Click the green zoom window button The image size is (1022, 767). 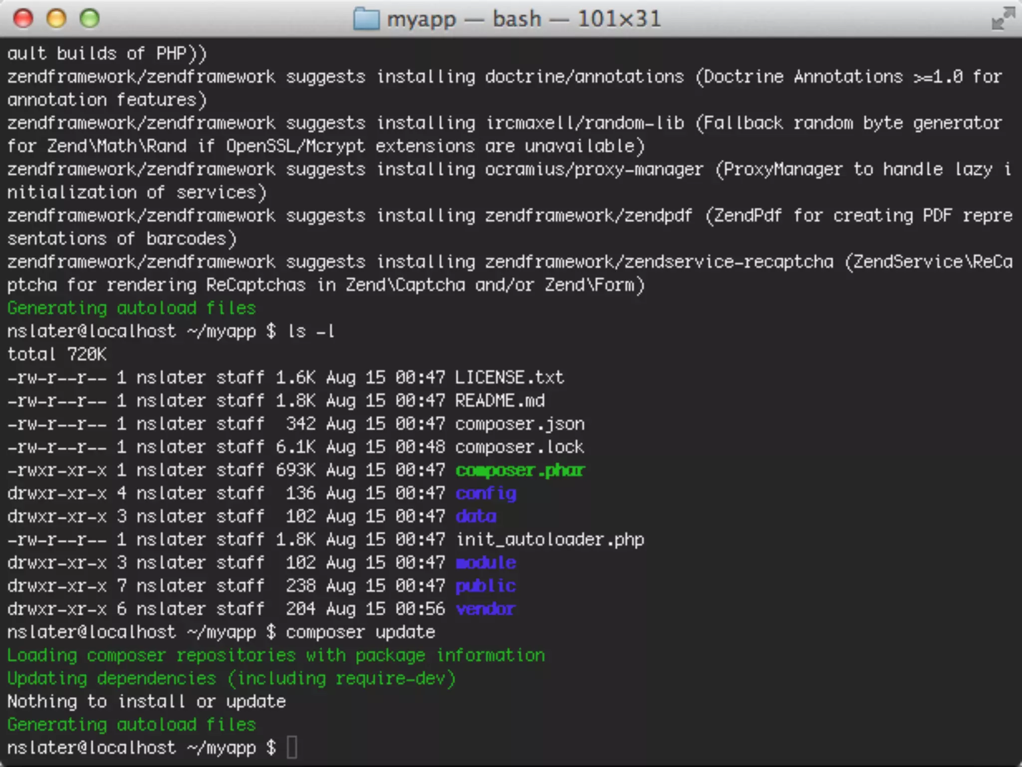(90, 19)
